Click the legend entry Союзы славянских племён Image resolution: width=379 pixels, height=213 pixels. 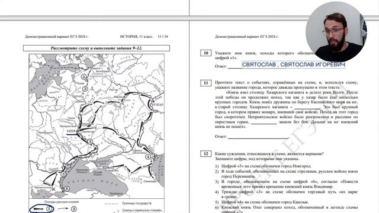click(142, 211)
